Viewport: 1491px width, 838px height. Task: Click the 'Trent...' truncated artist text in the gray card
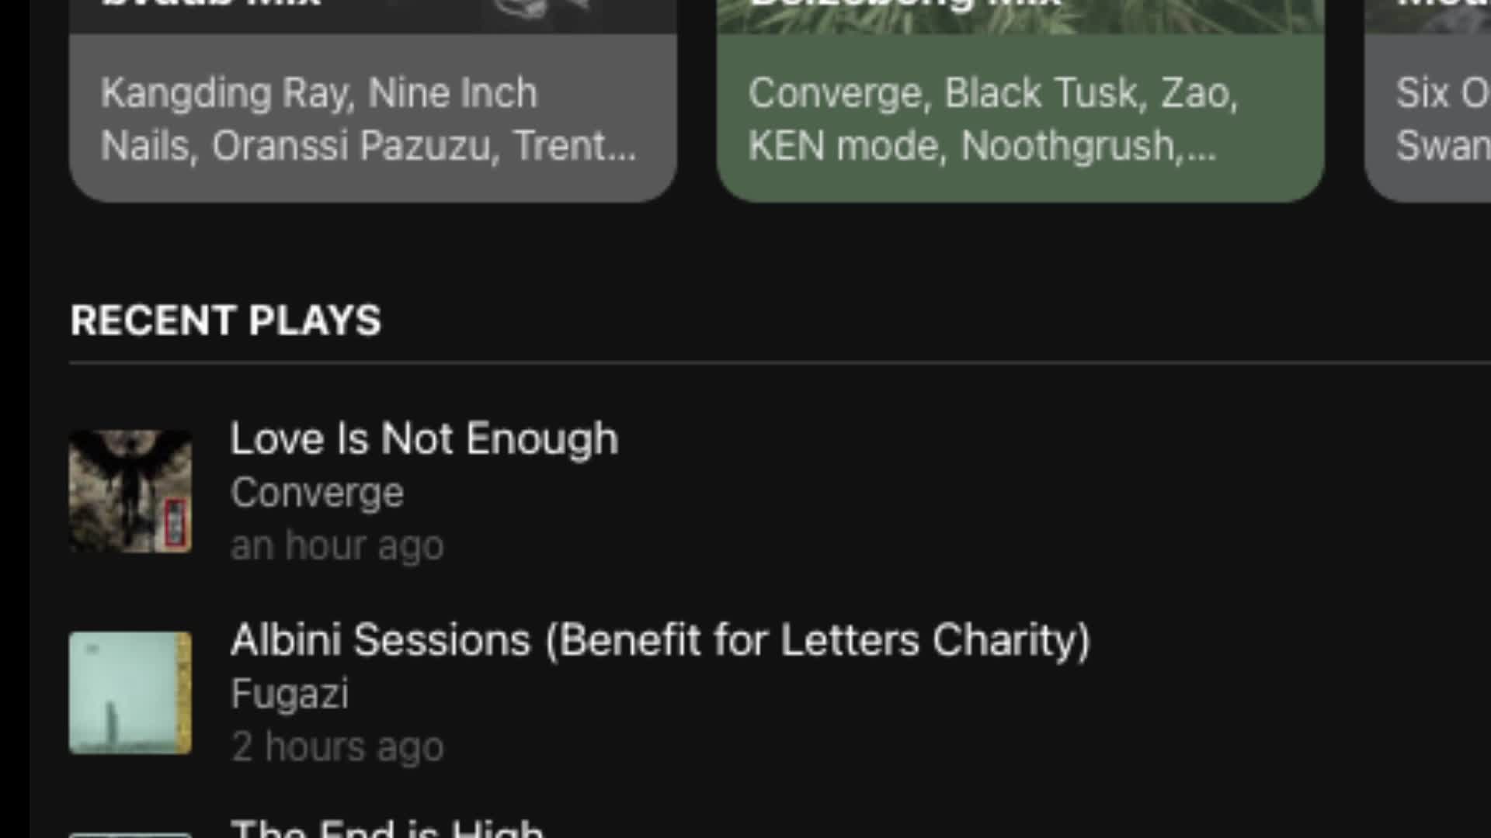575,146
